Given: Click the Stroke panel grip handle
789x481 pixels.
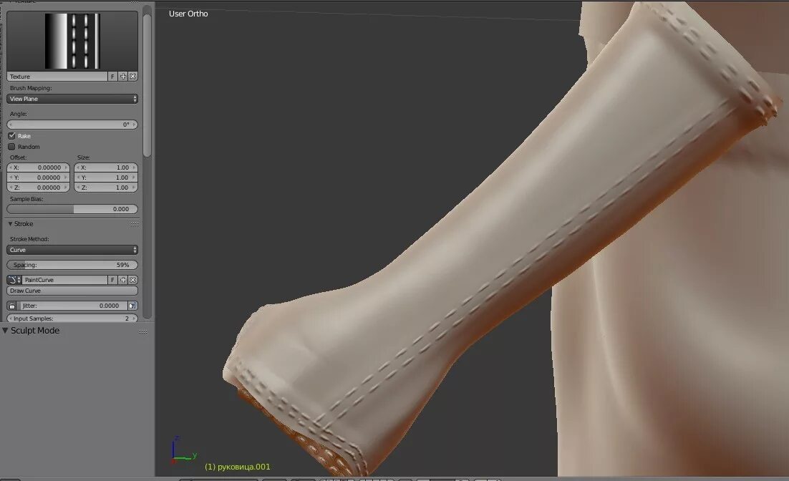Looking at the screenshot, I should click(x=135, y=225).
